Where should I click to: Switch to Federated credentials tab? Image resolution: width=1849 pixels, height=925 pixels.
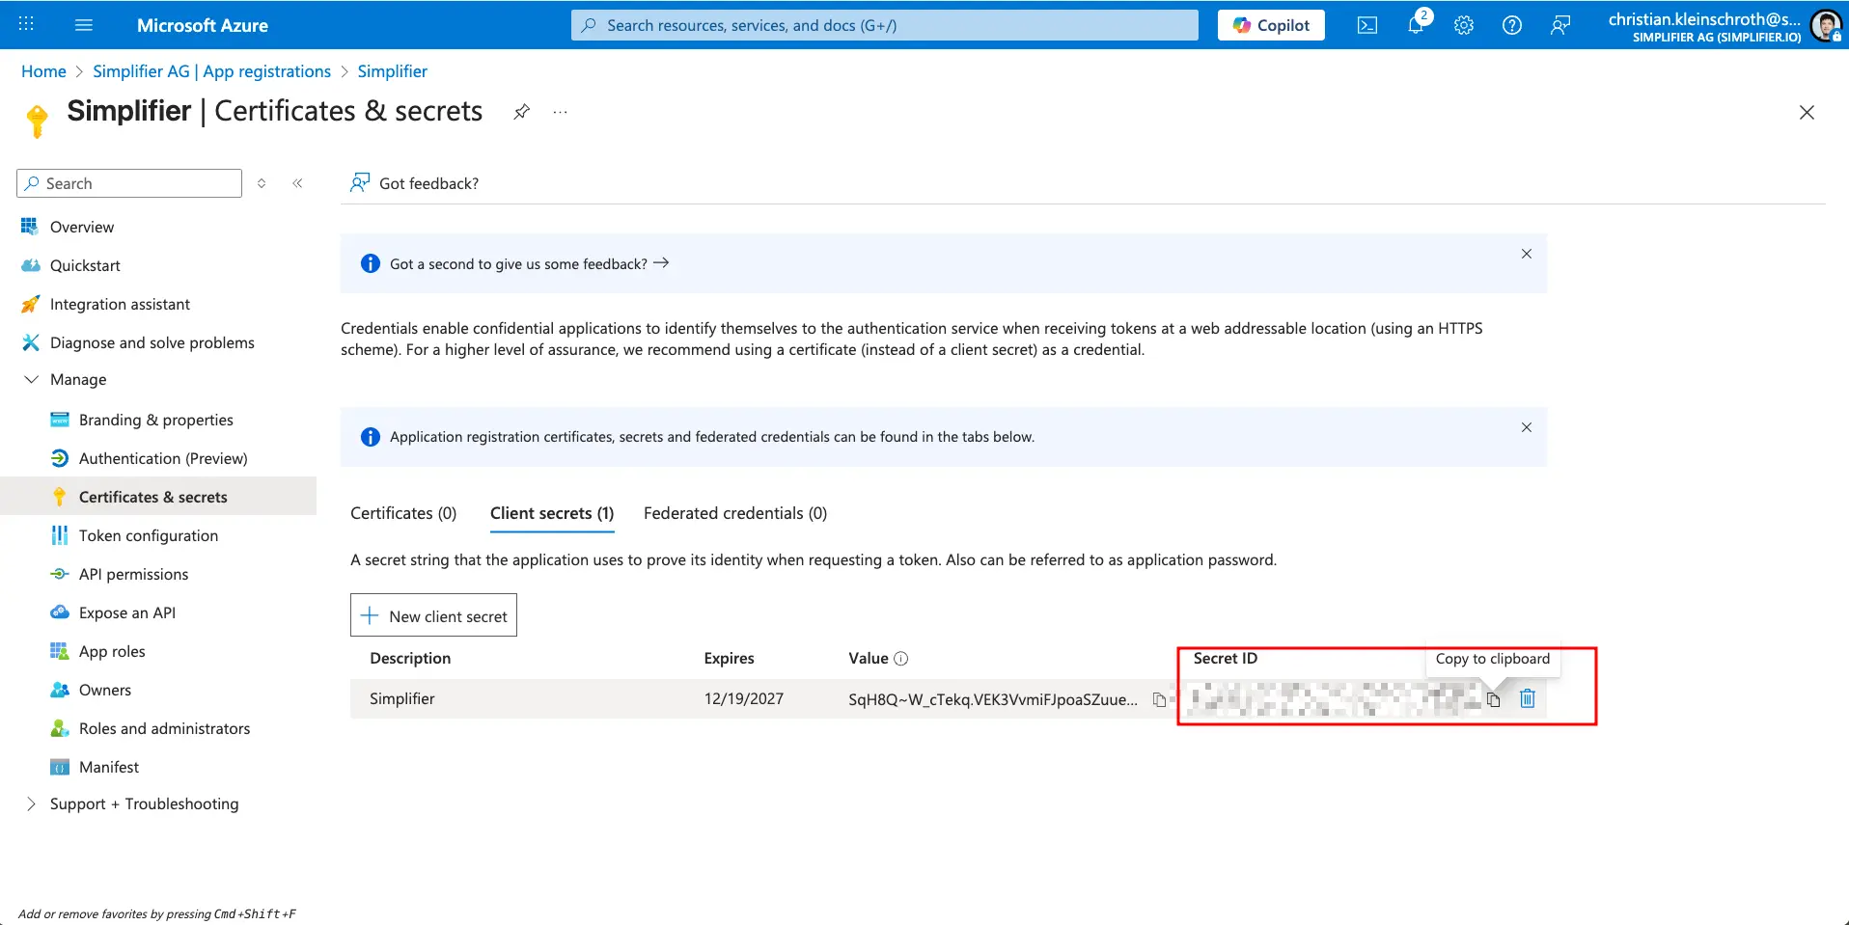[x=734, y=513]
